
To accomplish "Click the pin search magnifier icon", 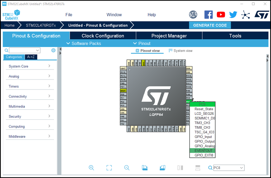I will point(210,168).
